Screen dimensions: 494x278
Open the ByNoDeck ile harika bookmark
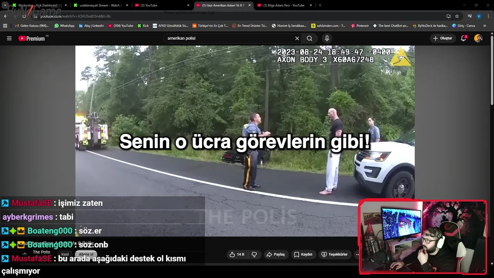click(x=430, y=26)
